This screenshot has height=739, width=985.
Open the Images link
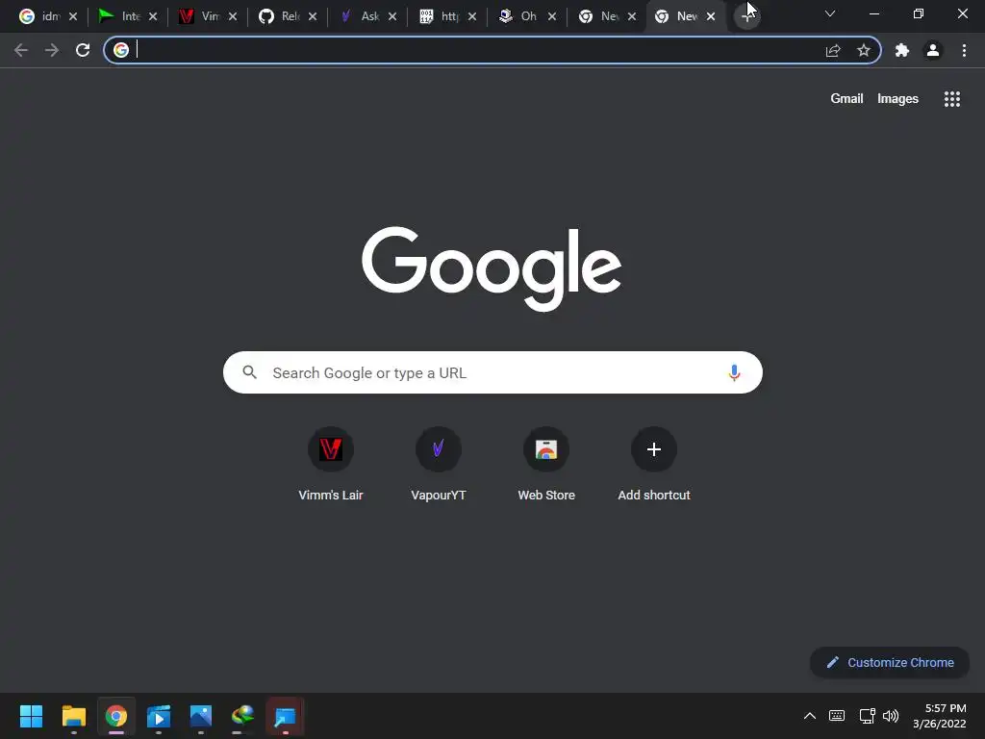click(x=897, y=99)
